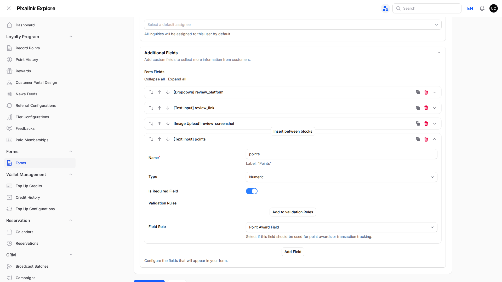
Task: Open Tier Configurations menu item
Action: (40, 117)
